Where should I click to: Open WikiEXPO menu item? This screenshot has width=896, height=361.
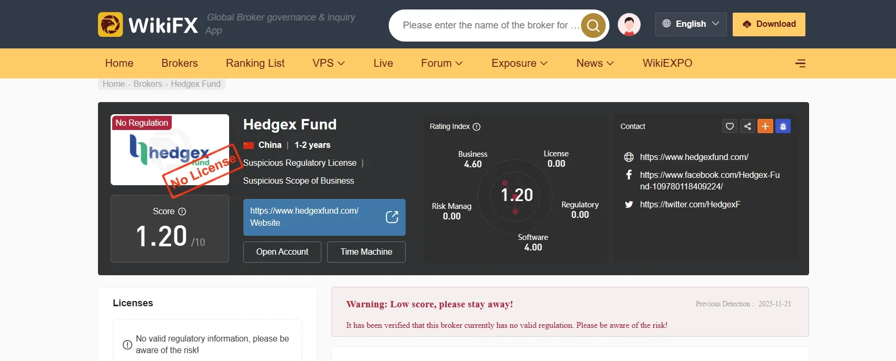[667, 63]
